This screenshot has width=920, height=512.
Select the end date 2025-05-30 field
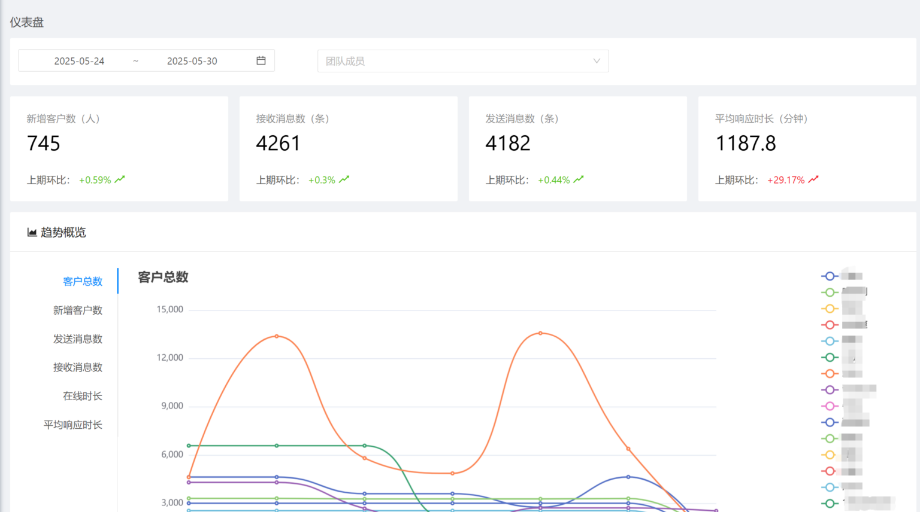tap(192, 61)
